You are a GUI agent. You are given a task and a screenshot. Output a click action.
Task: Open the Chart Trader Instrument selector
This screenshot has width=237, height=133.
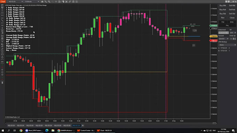coord(223,33)
